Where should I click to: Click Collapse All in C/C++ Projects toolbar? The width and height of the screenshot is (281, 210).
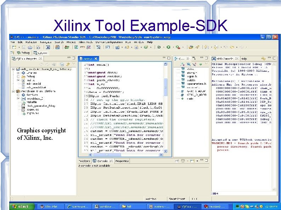[62, 64]
